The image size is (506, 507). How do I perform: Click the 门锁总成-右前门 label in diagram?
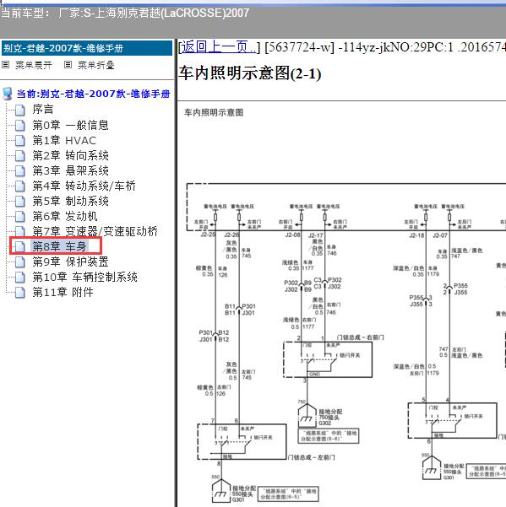click(361, 337)
